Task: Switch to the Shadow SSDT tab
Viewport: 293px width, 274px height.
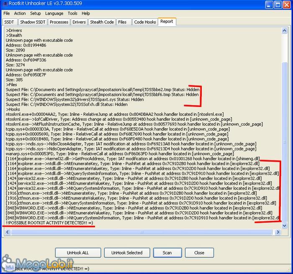Action: pos(33,22)
